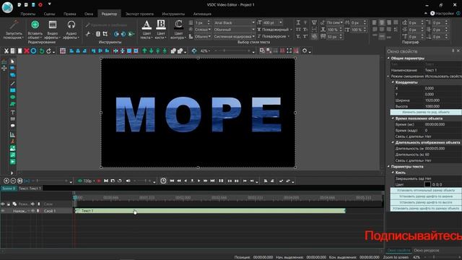
Task: Click the black Цвет color swatch
Action: click(x=427, y=184)
